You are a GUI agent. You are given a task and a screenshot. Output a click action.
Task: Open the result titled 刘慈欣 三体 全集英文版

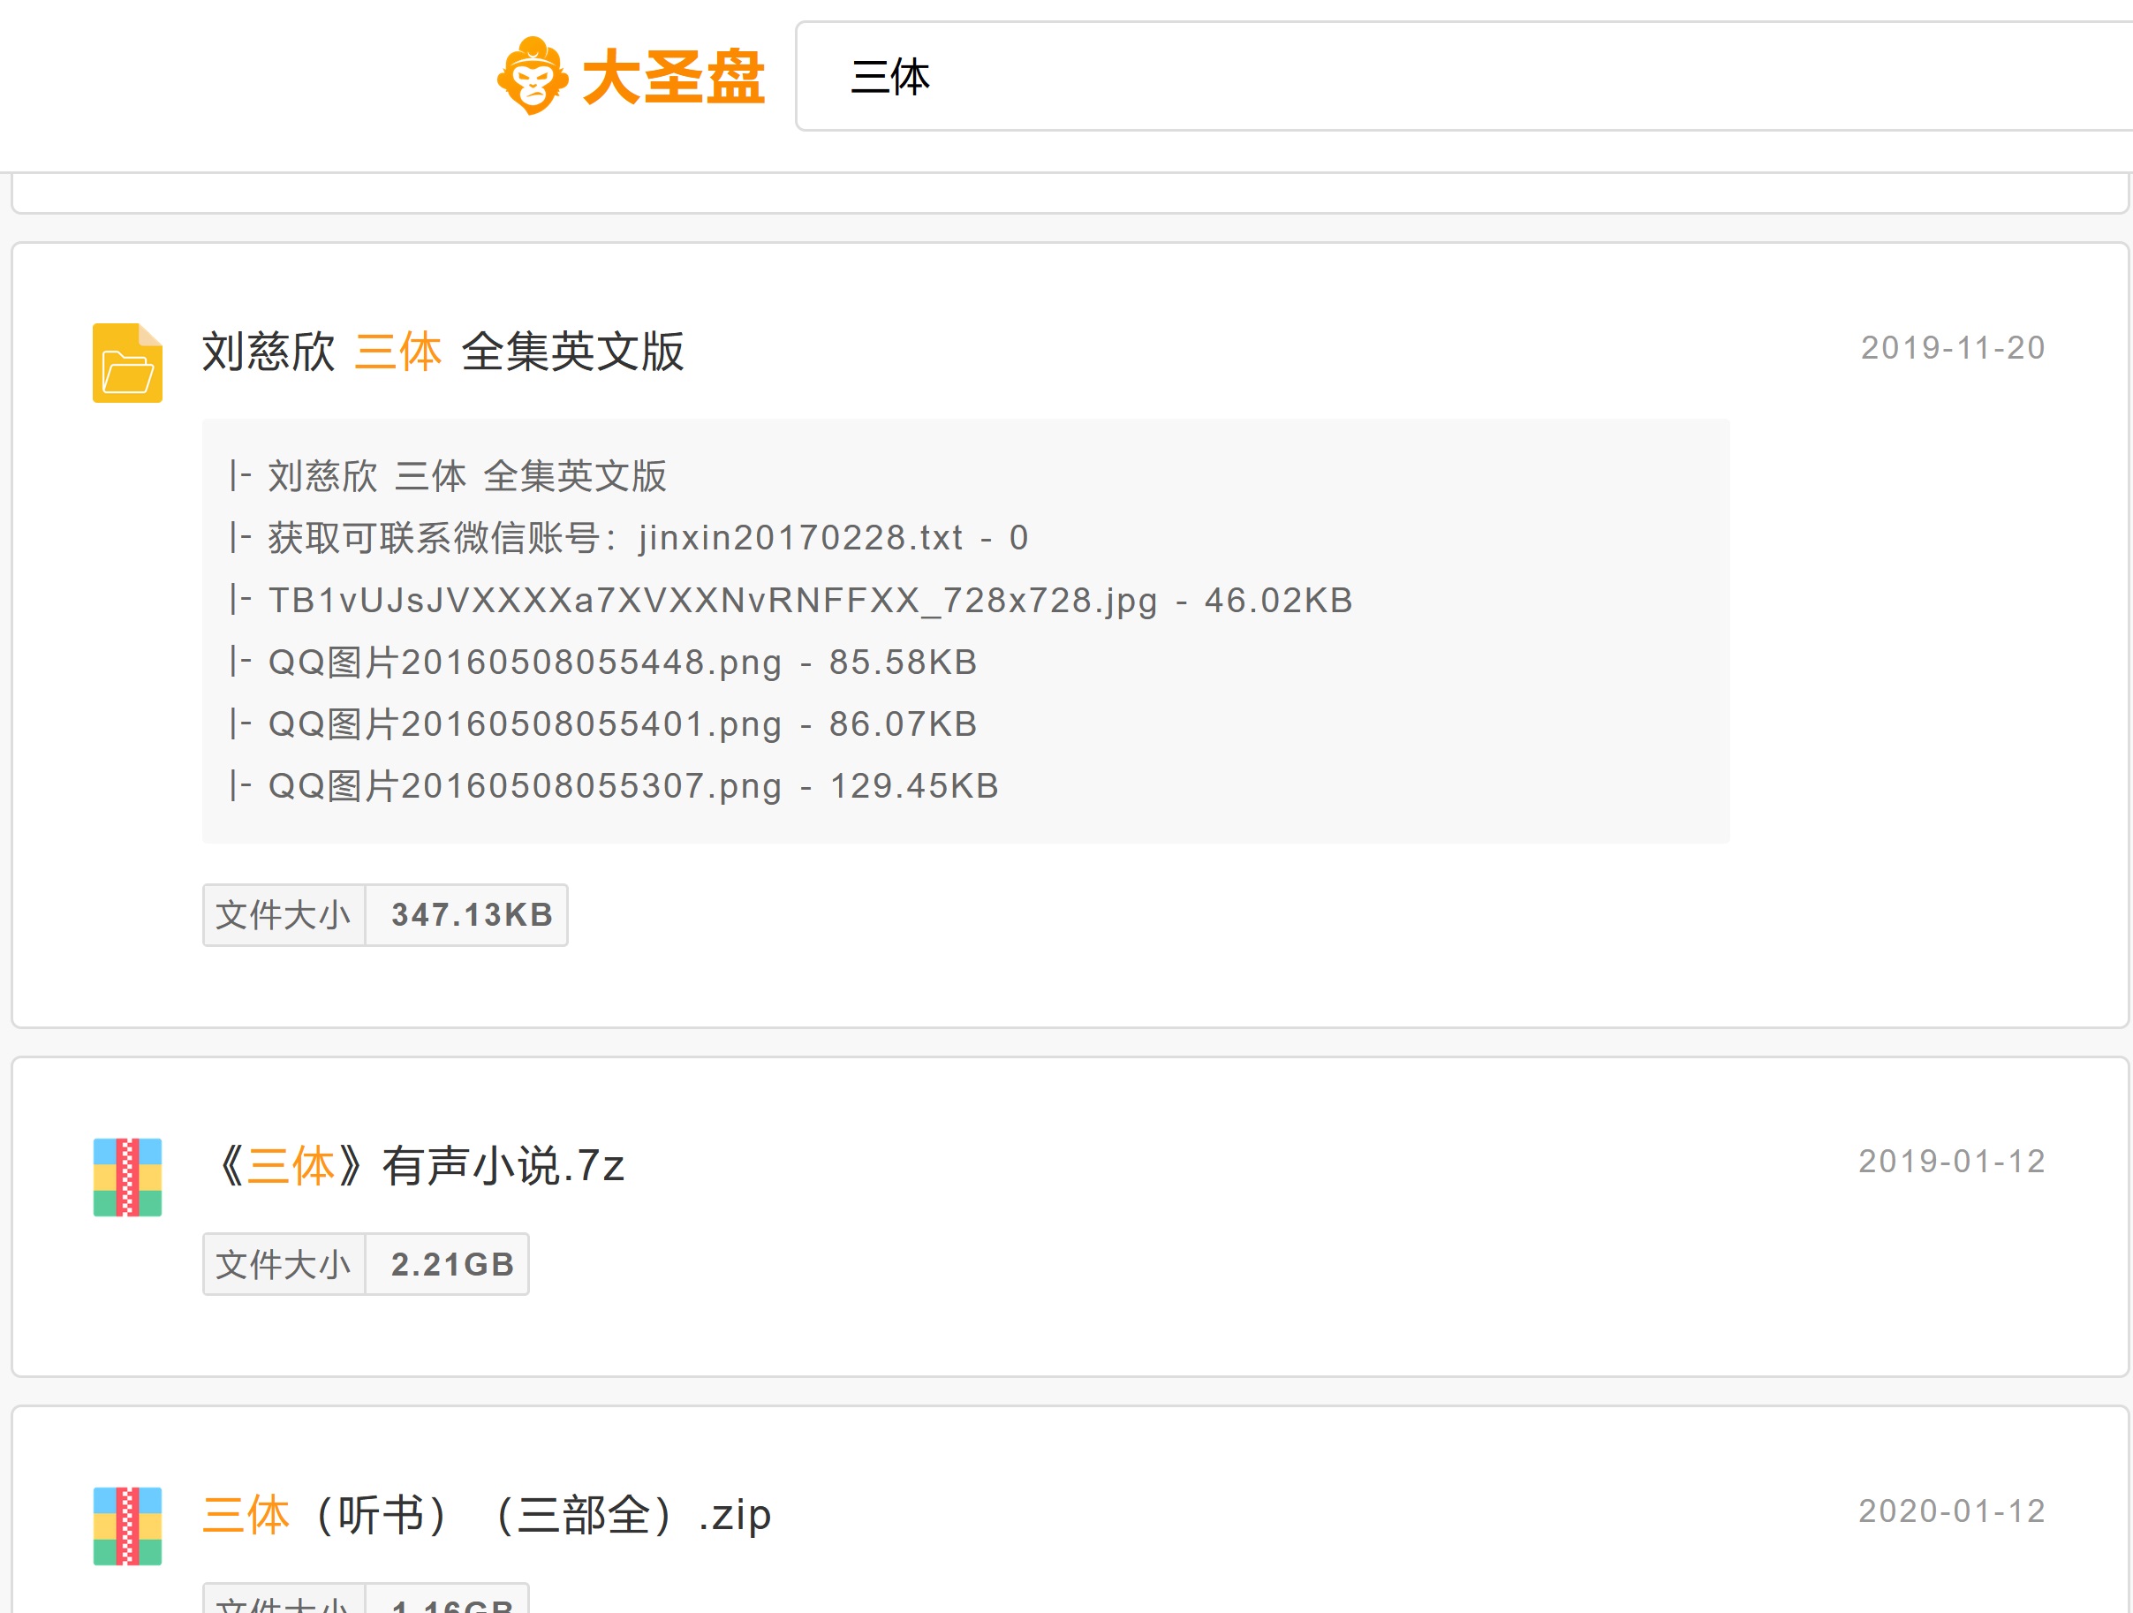point(442,351)
